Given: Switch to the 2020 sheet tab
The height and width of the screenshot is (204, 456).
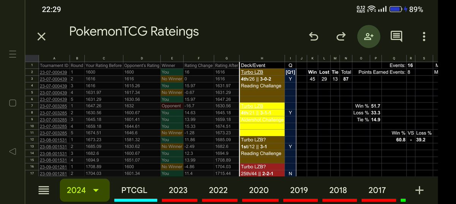Looking at the screenshot, I should [x=258, y=190].
